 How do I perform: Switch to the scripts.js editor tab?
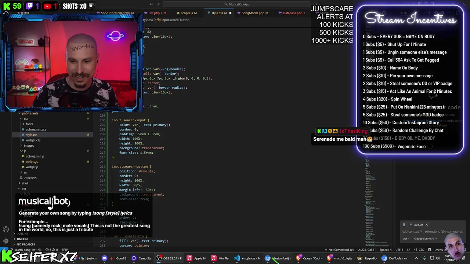coord(188,13)
